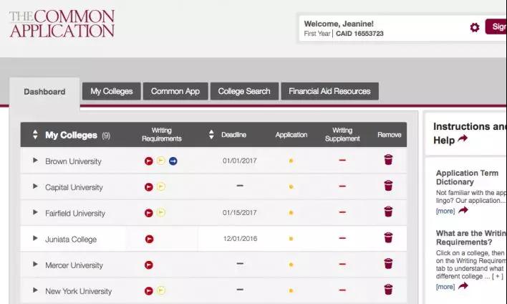507x304 pixels.
Task: Open Financial Aid Resources tab
Action: [x=329, y=91]
